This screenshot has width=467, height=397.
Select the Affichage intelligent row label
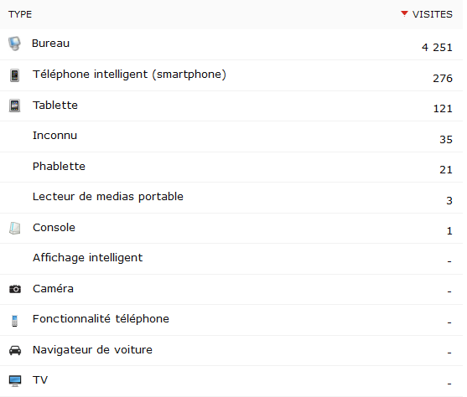point(87,258)
